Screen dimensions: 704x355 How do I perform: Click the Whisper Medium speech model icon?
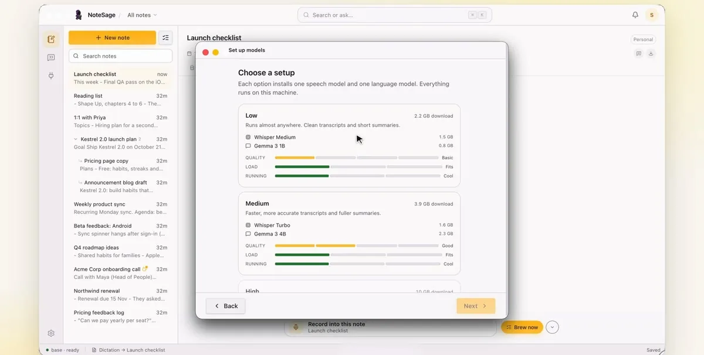coord(248,137)
